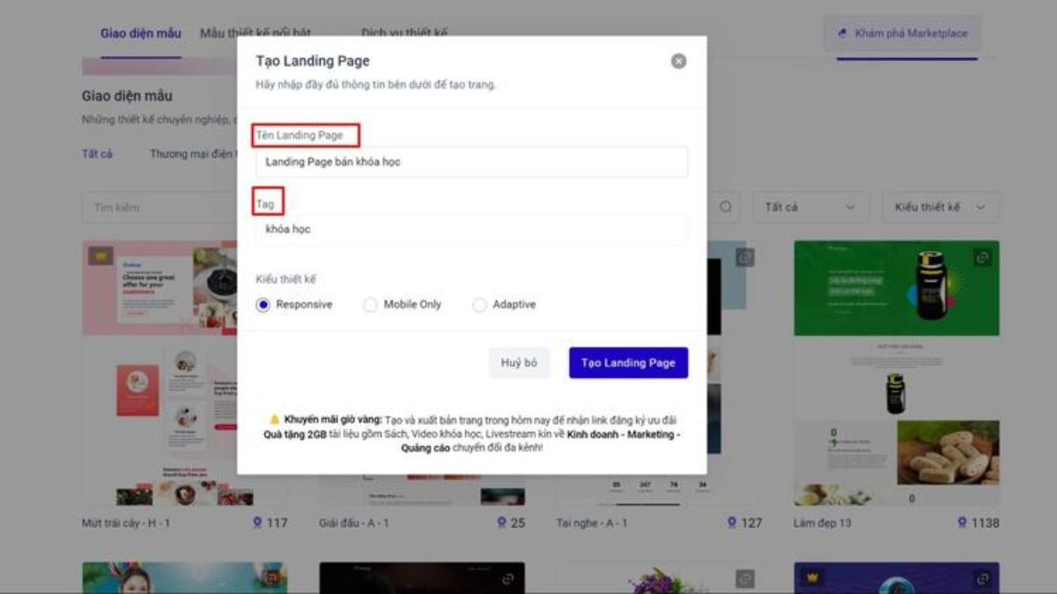Switch to the Giao diện mẫu tab
1057x594 pixels.
pyautogui.click(x=140, y=33)
